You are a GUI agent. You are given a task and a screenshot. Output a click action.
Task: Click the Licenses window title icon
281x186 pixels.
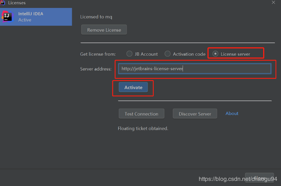click(3, 3)
